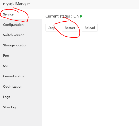139x126 pixels.
Task: Open the Slow log tab
Action: tap(21, 107)
